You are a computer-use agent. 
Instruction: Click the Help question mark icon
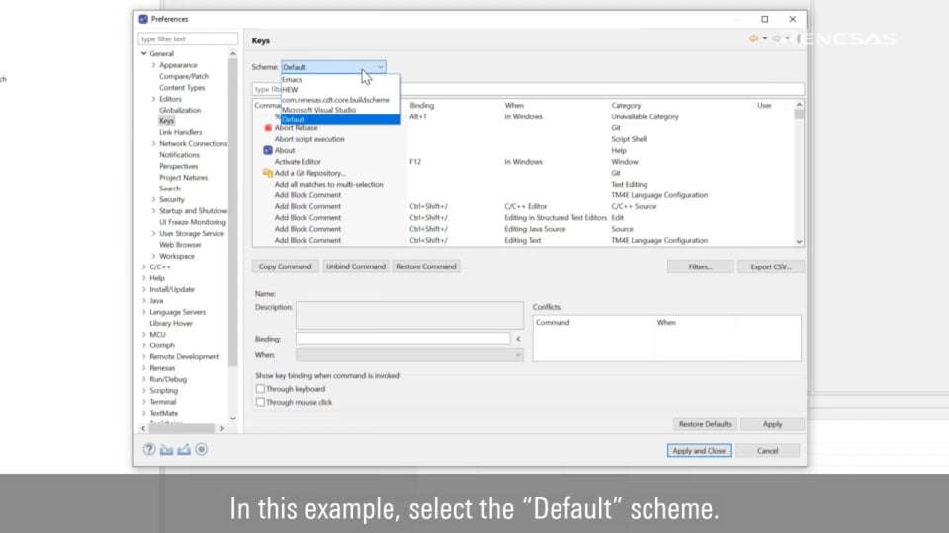click(x=149, y=449)
